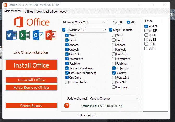Toggle the Single Products checkbox
175x122 pixels.
111,30
